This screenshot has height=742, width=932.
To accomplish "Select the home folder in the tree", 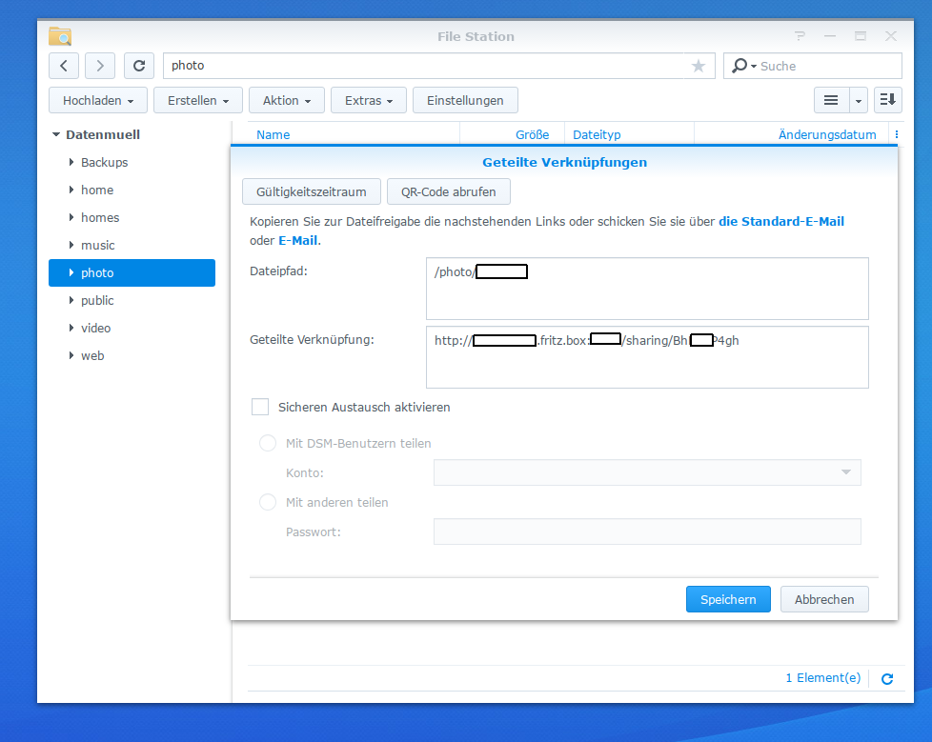I will pyautogui.click(x=132, y=191).
